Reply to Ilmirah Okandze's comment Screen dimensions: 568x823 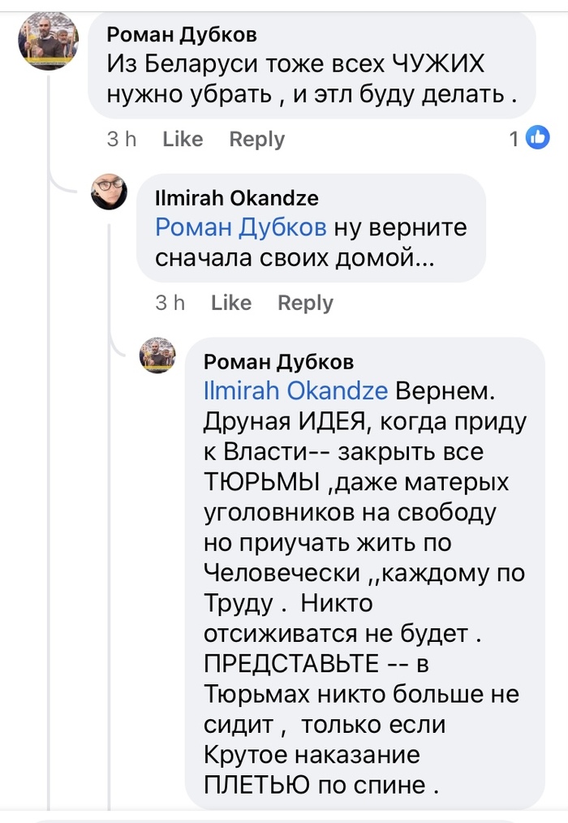click(x=305, y=303)
